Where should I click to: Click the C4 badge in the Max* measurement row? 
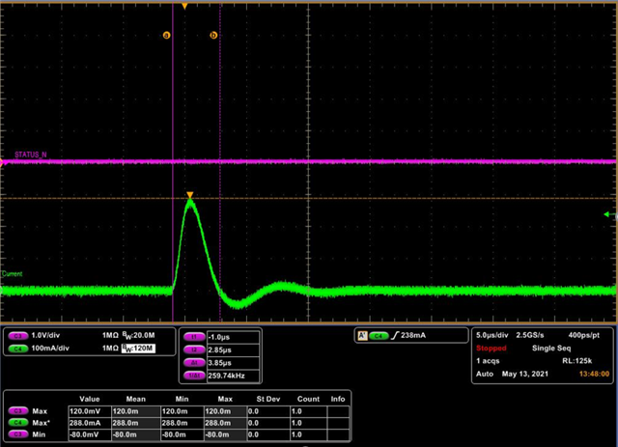click(x=17, y=423)
